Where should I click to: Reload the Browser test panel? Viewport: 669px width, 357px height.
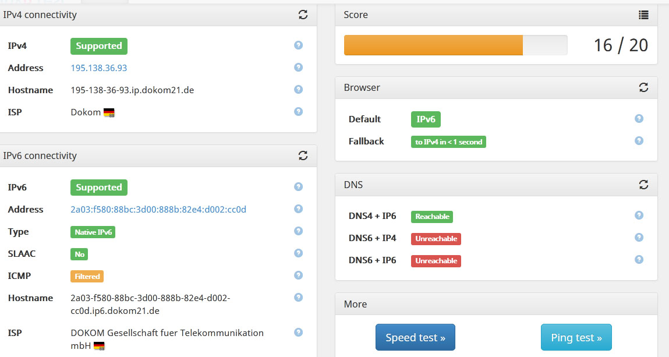643,87
